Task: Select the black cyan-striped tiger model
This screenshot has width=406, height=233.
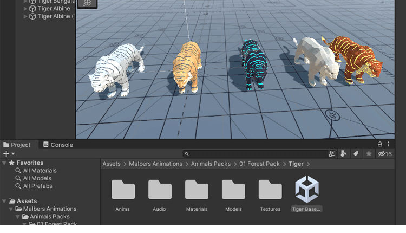Action: click(x=254, y=65)
